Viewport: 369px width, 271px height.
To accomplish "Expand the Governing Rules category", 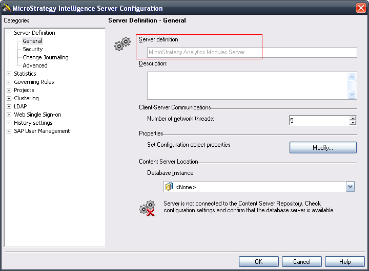I will click(x=9, y=82).
